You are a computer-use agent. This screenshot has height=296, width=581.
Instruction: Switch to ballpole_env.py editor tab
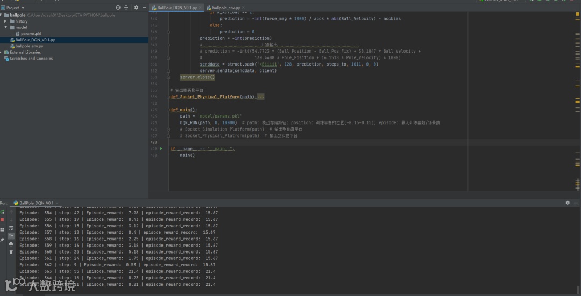[x=225, y=8]
